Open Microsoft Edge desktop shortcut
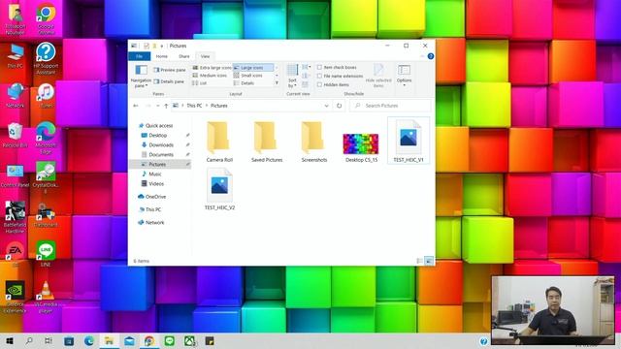Image resolution: width=621 pixels, height=349 pixels. coord(46,138)
